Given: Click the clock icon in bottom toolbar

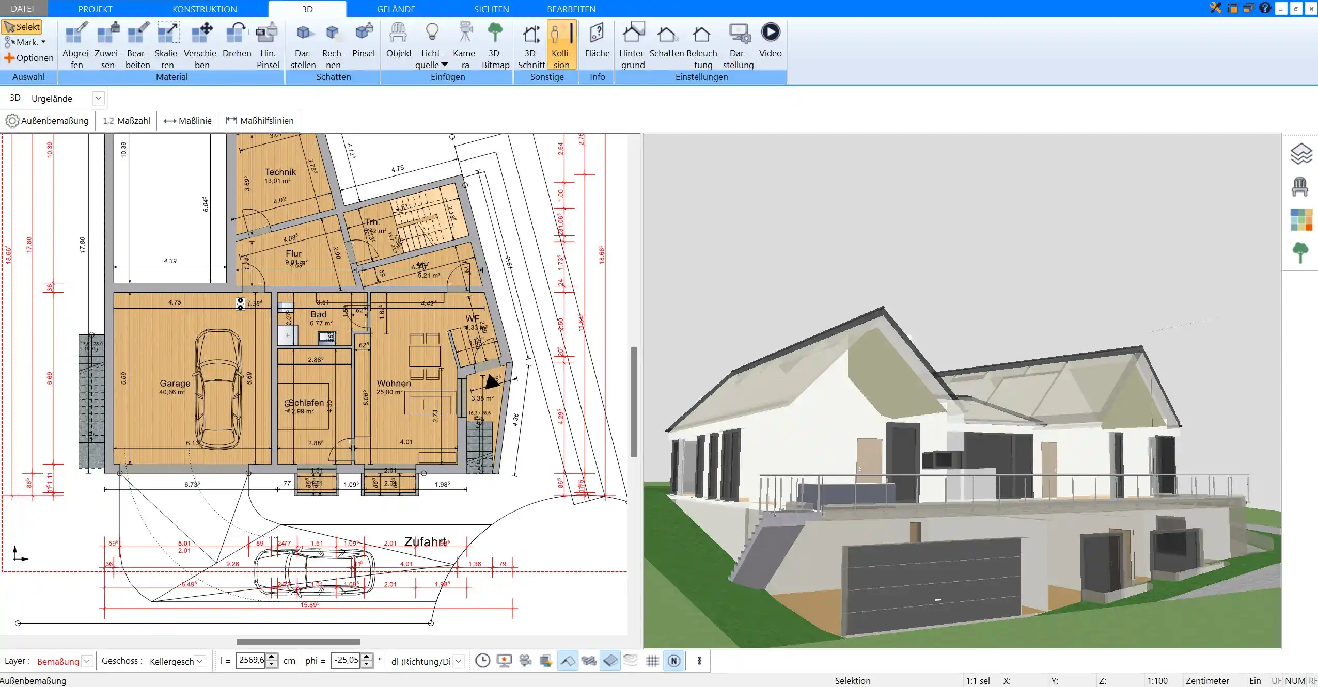Looking at the screenshot, I should (482, 661).
